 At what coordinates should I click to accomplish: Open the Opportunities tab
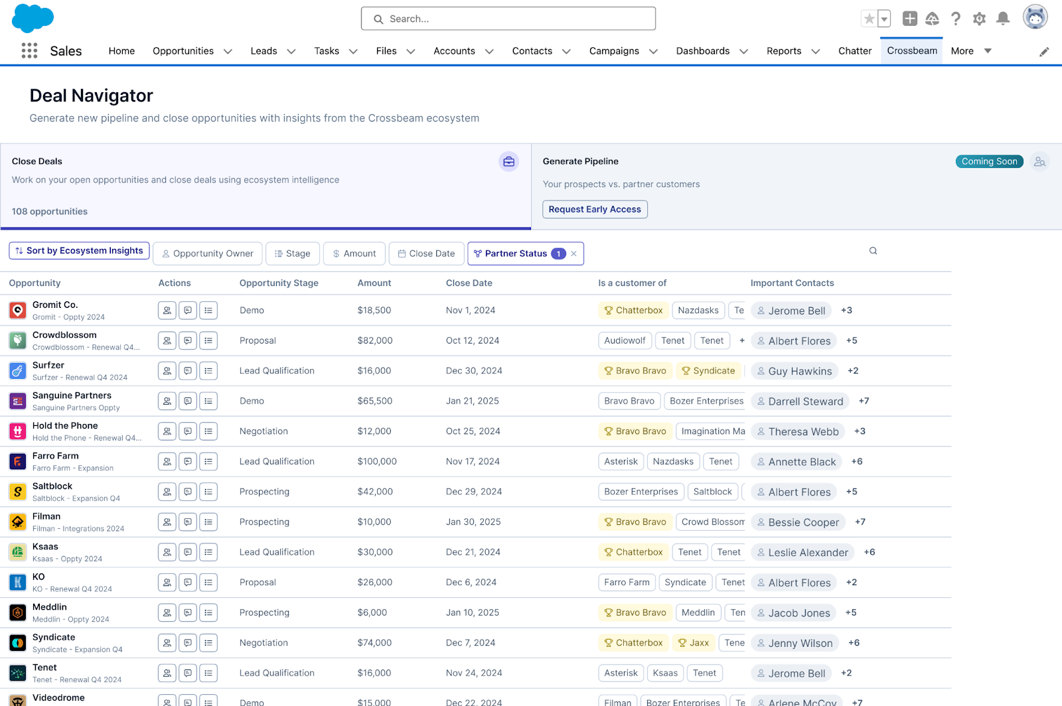[x=183, y=51]
